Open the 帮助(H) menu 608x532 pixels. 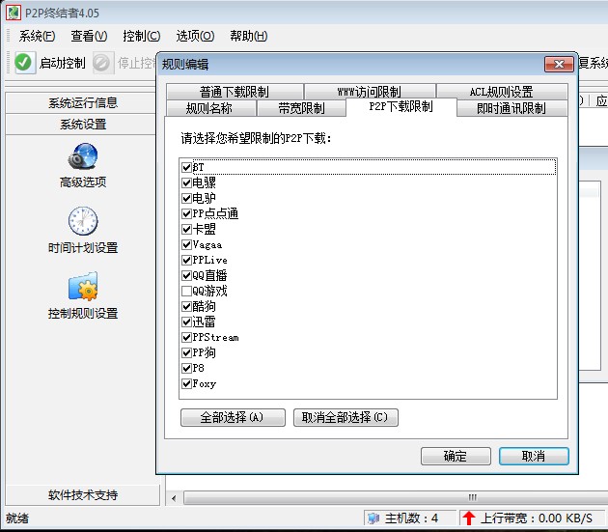click(249, 36)
